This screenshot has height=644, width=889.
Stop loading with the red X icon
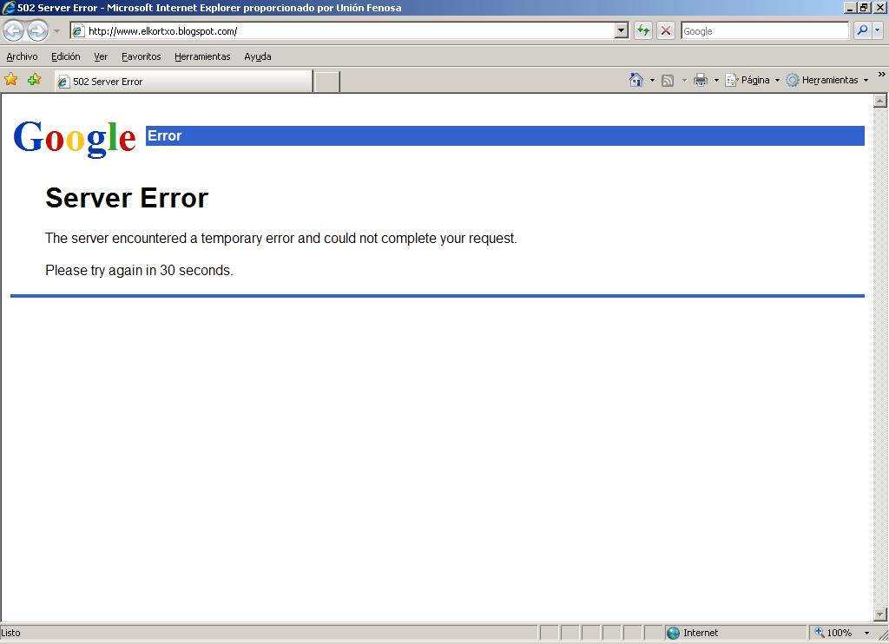(x=666, y=30)
